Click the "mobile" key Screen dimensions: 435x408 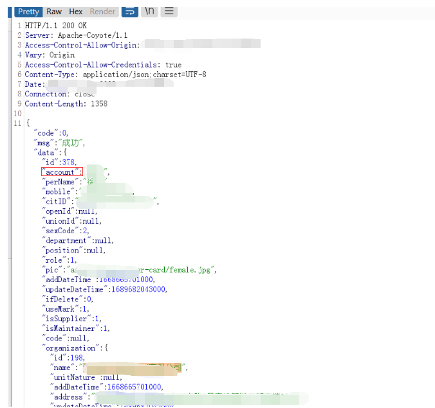pyautogui.click(x=59, y=191)
